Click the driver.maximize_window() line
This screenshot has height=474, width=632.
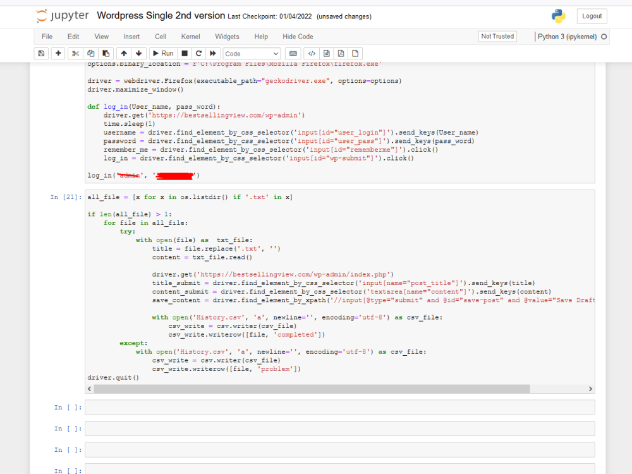click(x=135, y=90)
